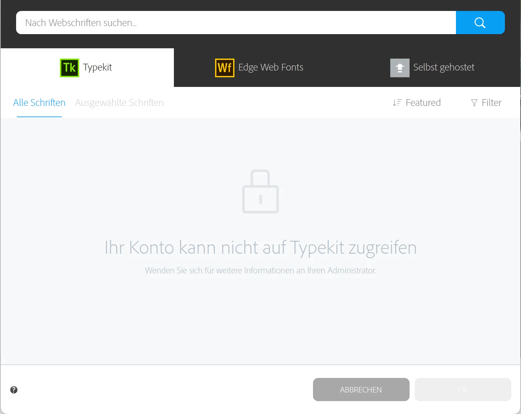Switch to the Edge Web Fonts tab
The image size is (521, 414).
[x=259, y=68]
